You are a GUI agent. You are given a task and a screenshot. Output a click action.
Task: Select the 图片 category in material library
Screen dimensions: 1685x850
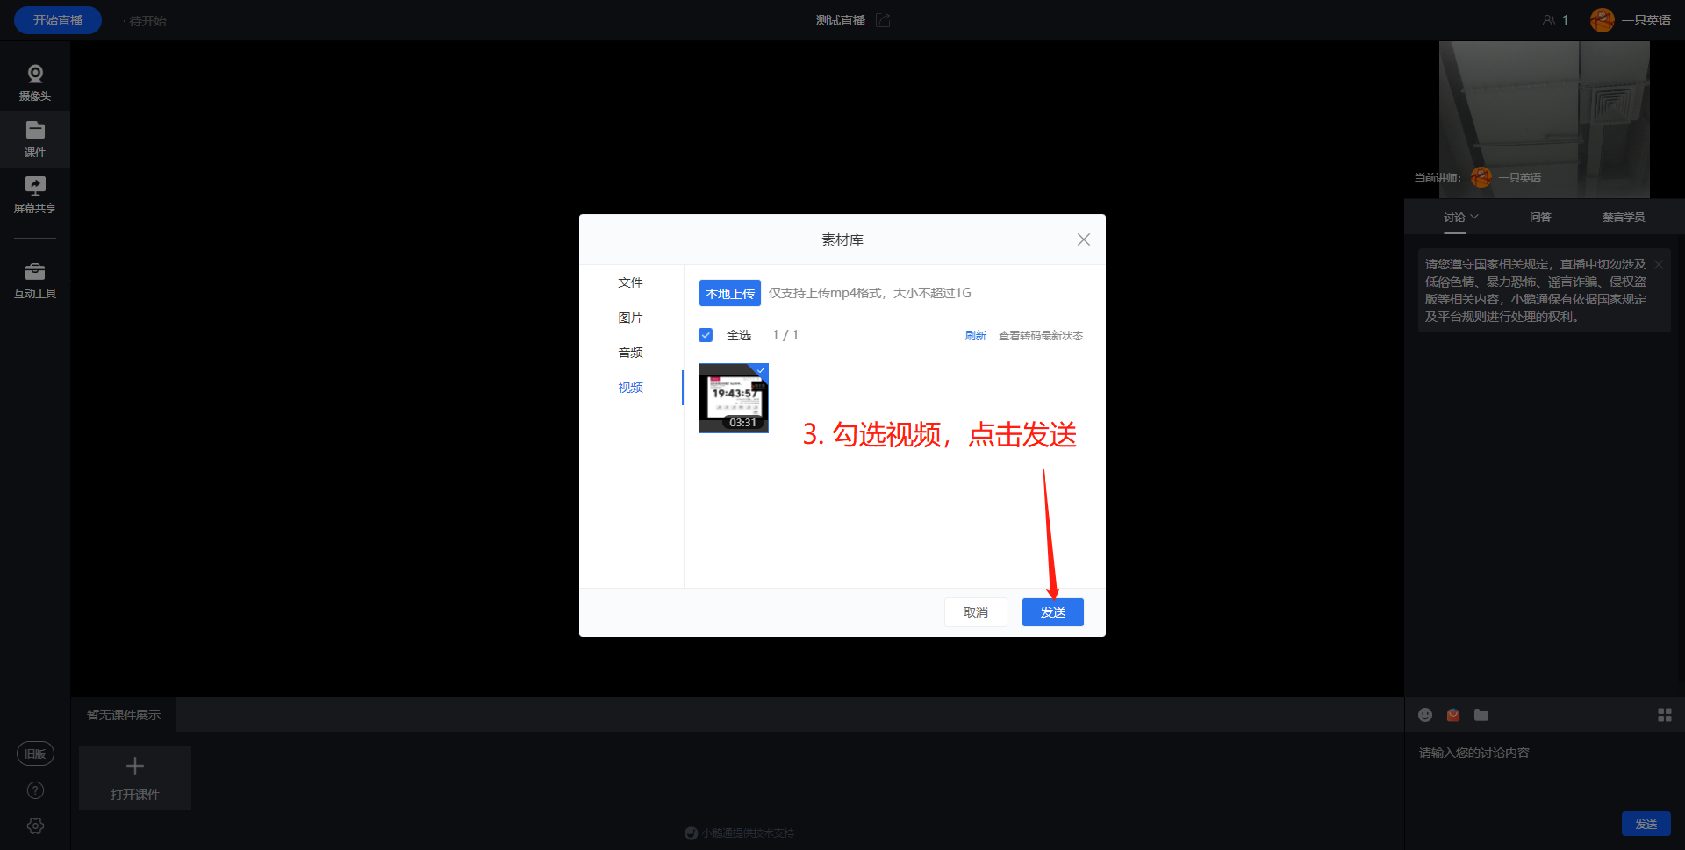pos(630,318)
